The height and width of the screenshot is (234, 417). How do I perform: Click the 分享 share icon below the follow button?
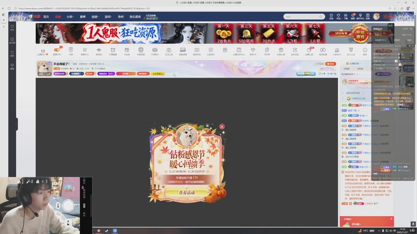(322, 73)
